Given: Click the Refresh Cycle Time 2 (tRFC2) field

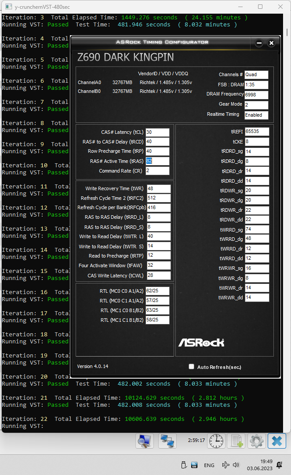Looking at the screenshot, I should [159, 198].
